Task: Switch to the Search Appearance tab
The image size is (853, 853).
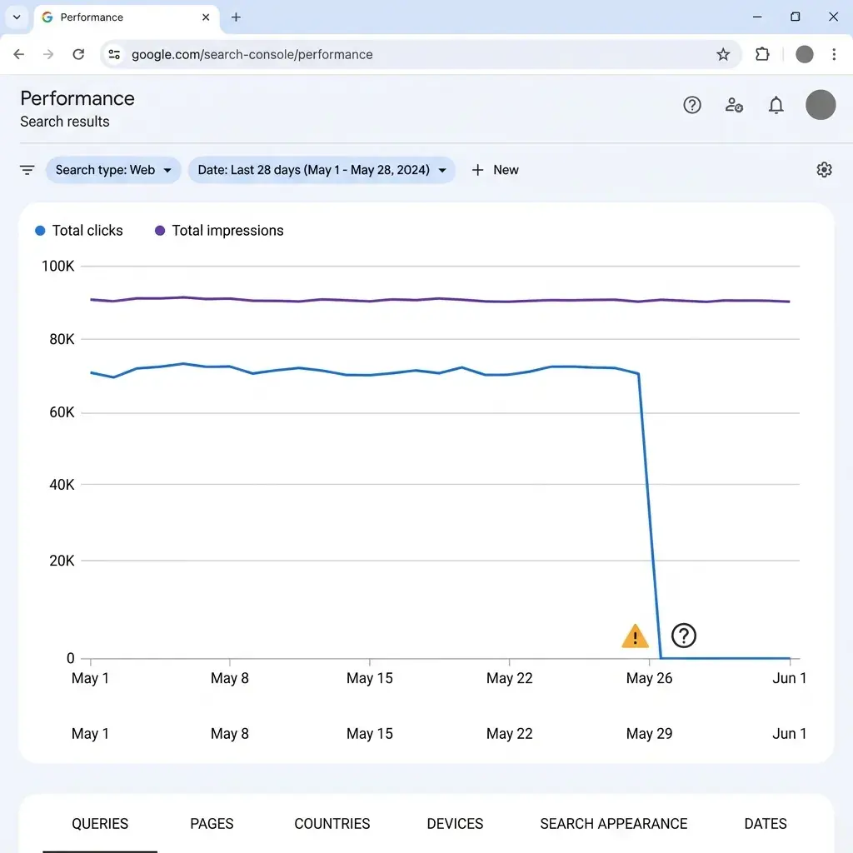Action: tap(614, 824)
